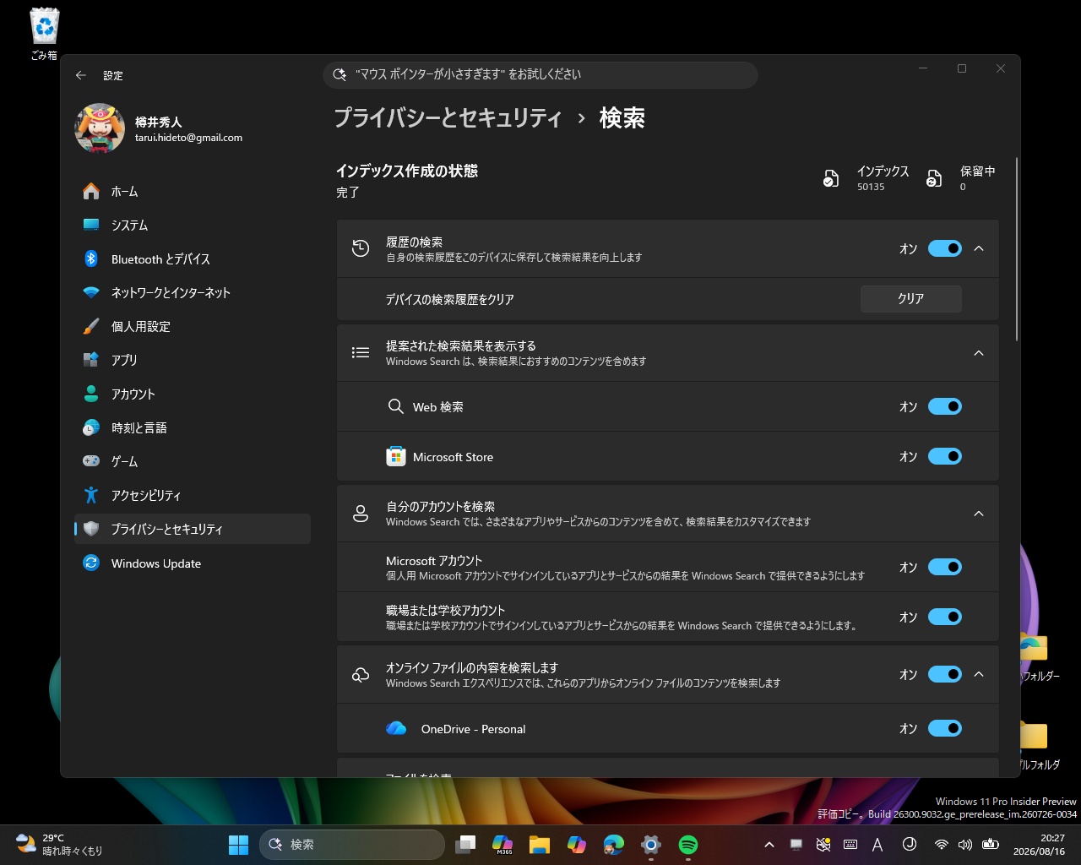
Task: Go to ホーム in the sidebar
Action: click(193, 192)
